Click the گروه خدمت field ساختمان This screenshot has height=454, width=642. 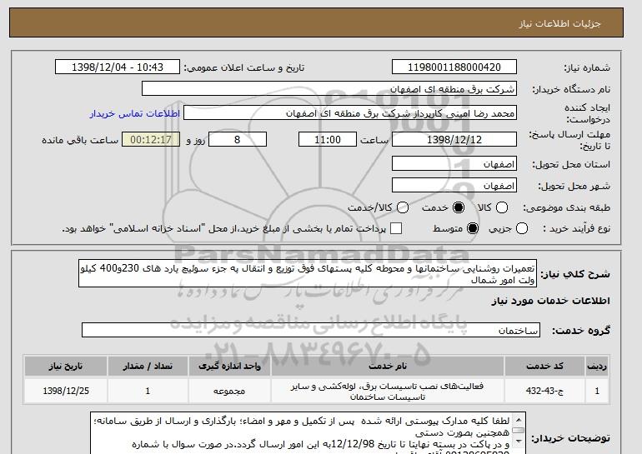point(311,330)
